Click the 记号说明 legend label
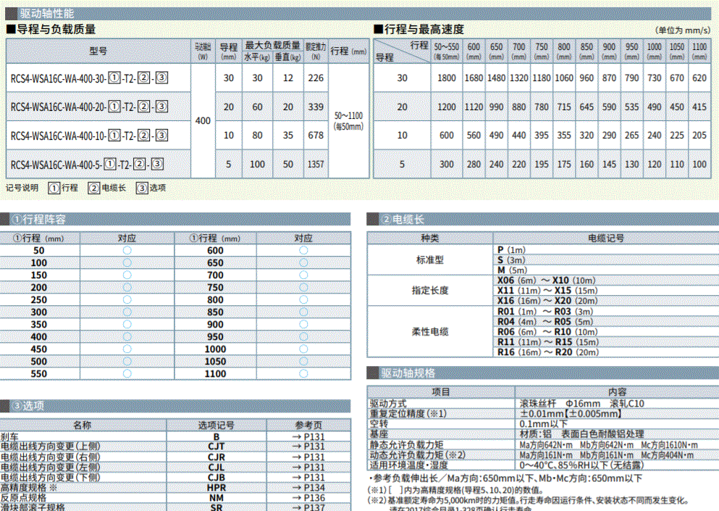 (22, 188)
